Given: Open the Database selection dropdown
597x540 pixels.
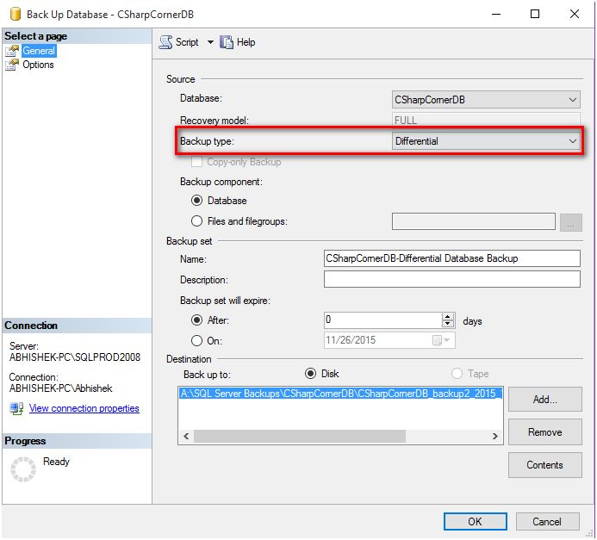Looking at the screenshot, I should click(x=486, y=100).
